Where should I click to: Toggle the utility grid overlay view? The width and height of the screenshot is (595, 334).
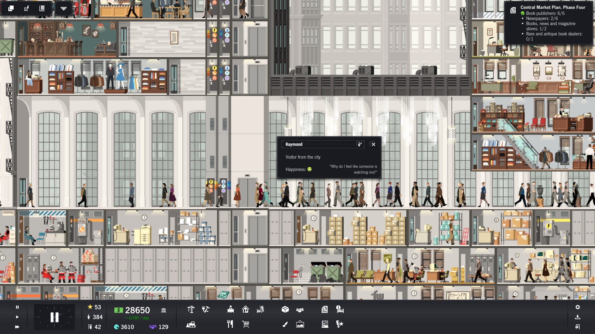26,8
